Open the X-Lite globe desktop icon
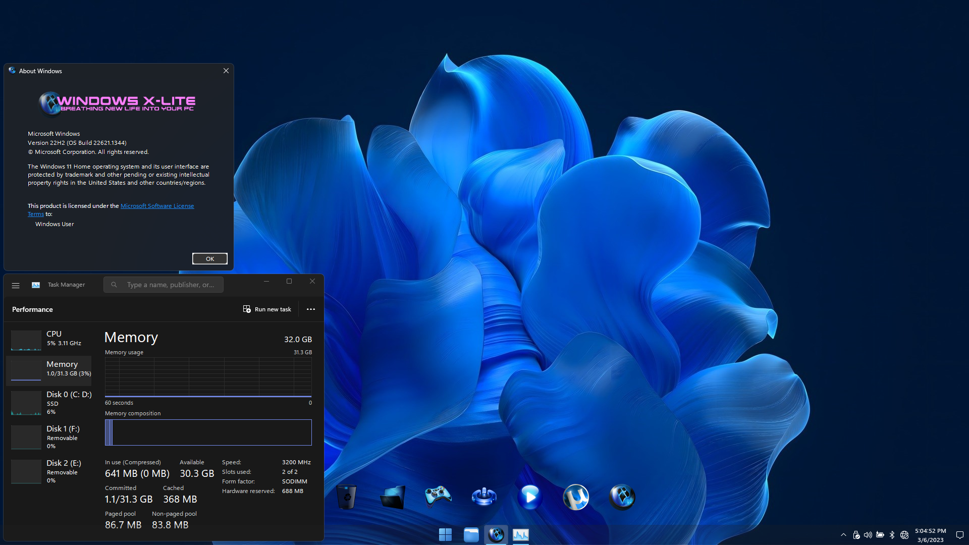Viewport: 969px width, 545px height. click(622, 497)
